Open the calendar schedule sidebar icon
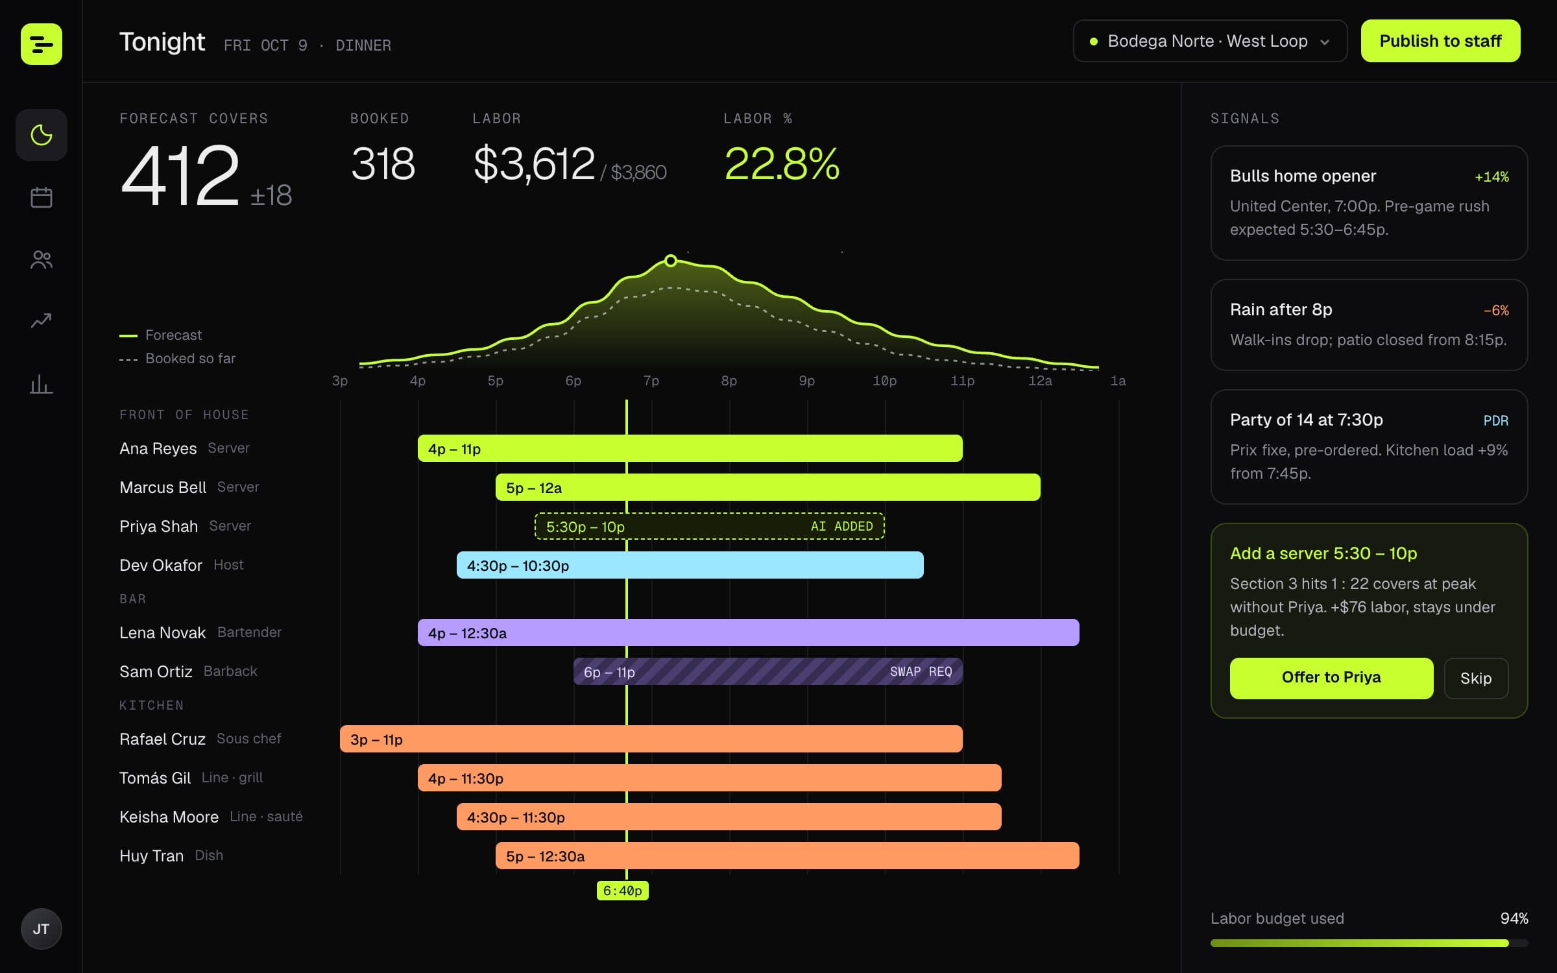The width and height of the screenshot is (1557, 973). [42, 197]
